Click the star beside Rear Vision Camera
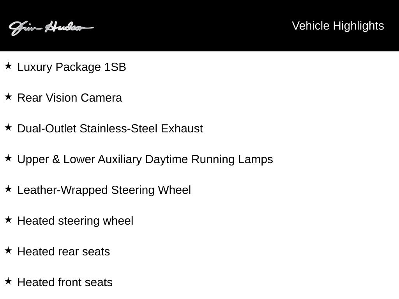This screenshot has width=399, height=299. pos(8,97)
